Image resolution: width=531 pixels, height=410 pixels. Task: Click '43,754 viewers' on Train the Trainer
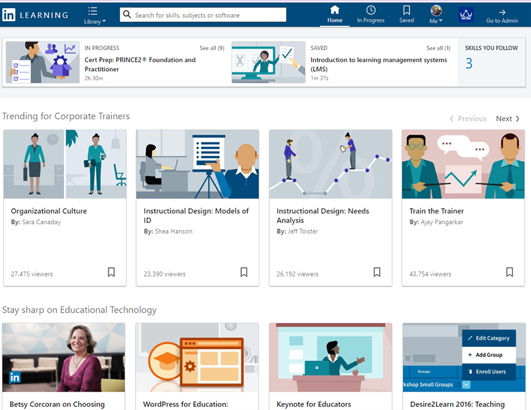[x=430, y=274]
